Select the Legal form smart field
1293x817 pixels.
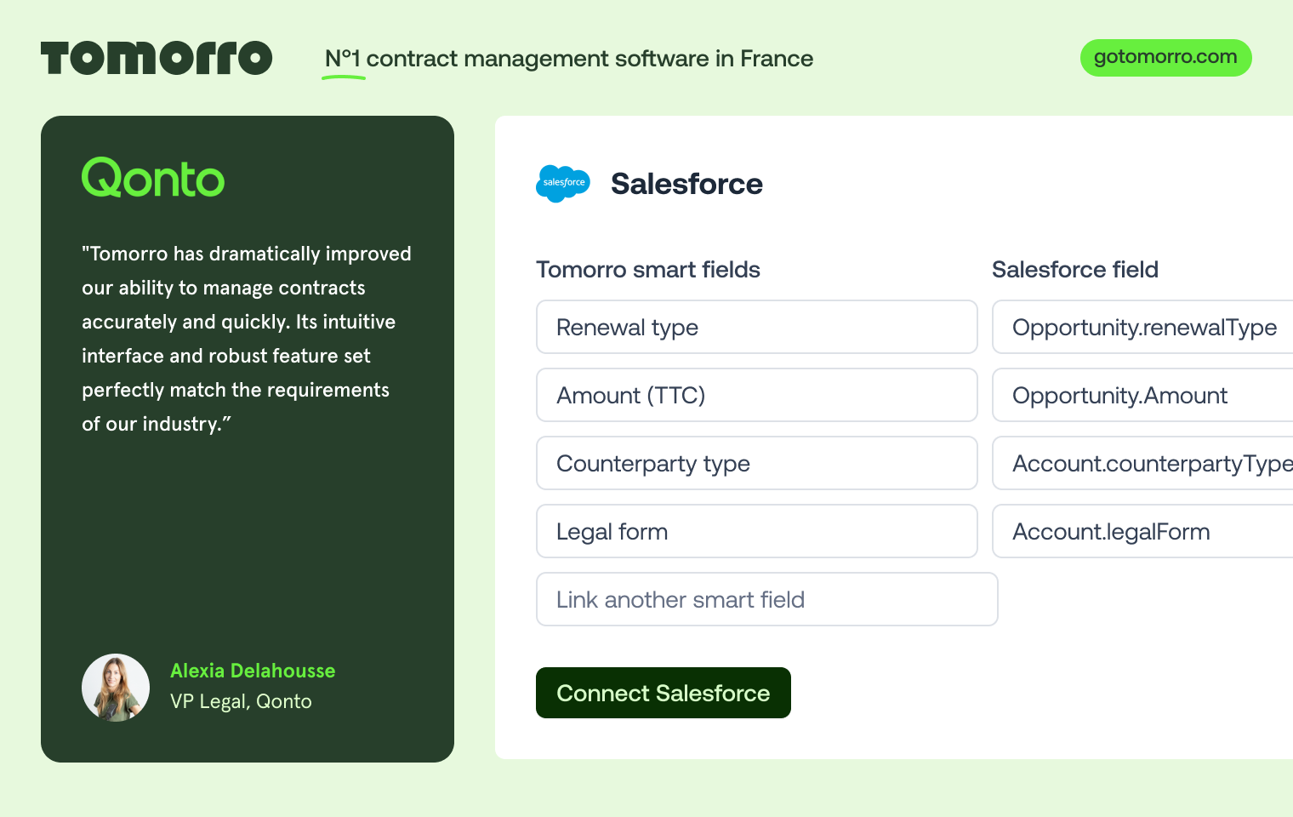(756, 531)
